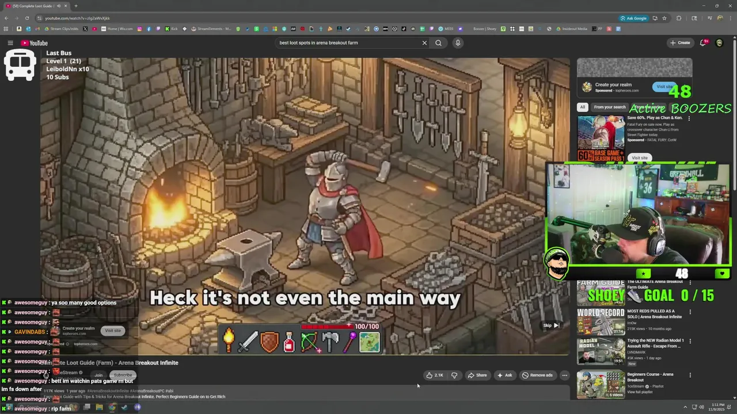The image size is (737, 414).
Task: Open the account avatar menu
Action: click(x=719, y=43)
